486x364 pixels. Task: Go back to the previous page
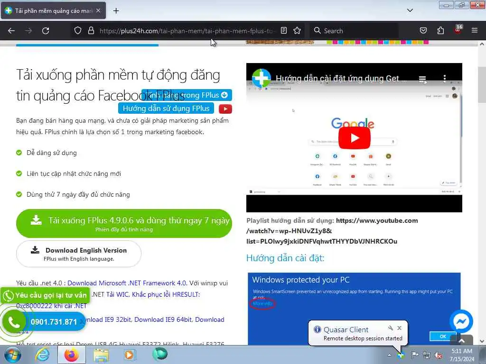coord(11,31)
